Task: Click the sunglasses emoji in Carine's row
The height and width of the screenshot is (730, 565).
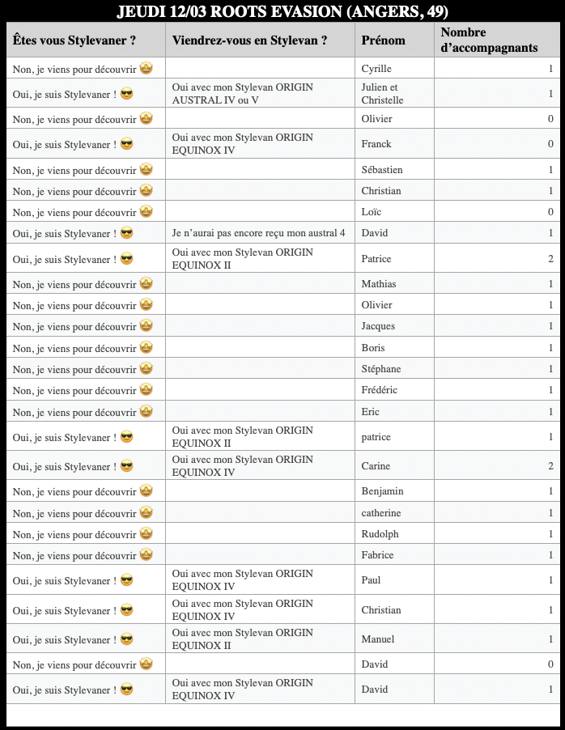Action: 126,466
